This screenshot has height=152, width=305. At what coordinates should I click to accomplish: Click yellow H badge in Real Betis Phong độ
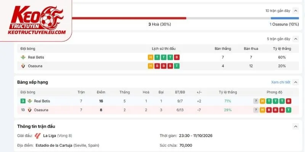click(262, 101)
